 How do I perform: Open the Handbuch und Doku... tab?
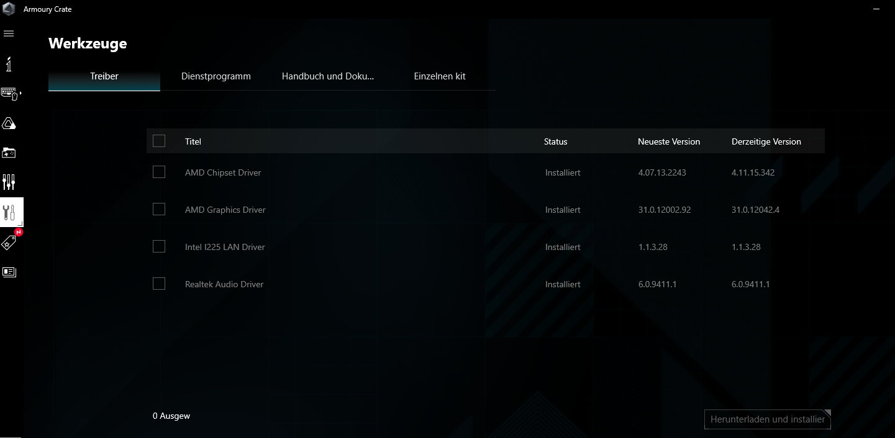coord(328,76)
